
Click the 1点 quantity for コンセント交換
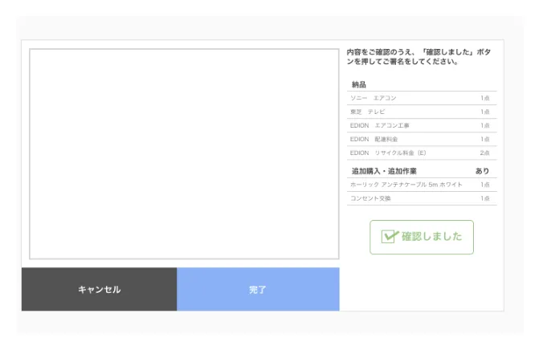(x=485, y=198)
